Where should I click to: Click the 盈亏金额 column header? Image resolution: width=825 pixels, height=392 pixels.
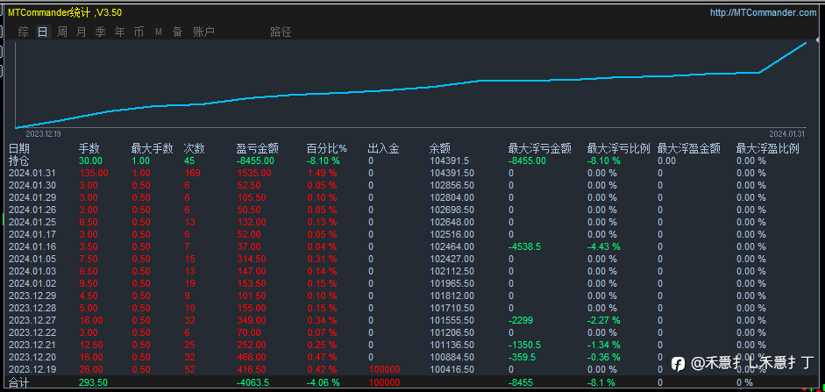[257, 149]
